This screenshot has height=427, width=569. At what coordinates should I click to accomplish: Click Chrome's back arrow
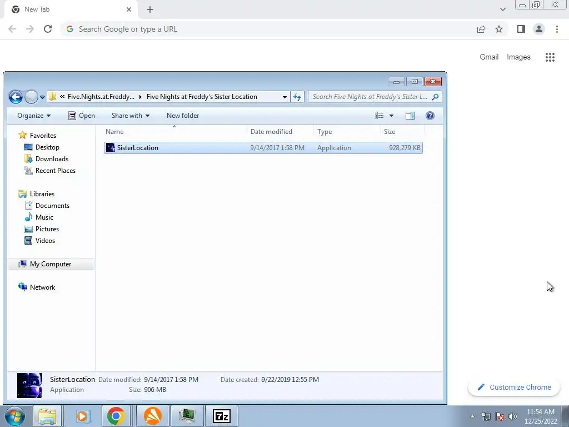pyautogui.click(x=12, y=29)
